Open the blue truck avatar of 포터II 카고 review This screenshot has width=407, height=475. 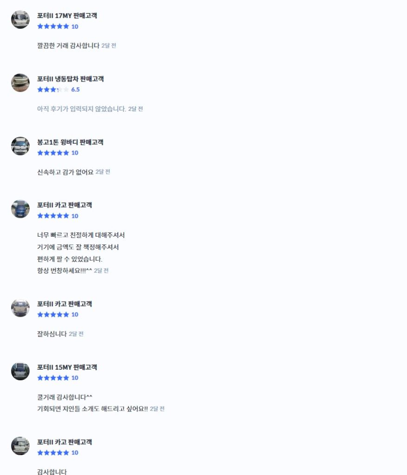(x=20, y=209)
